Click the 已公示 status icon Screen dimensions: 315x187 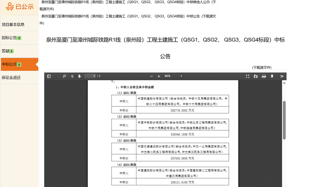(10, 7)
